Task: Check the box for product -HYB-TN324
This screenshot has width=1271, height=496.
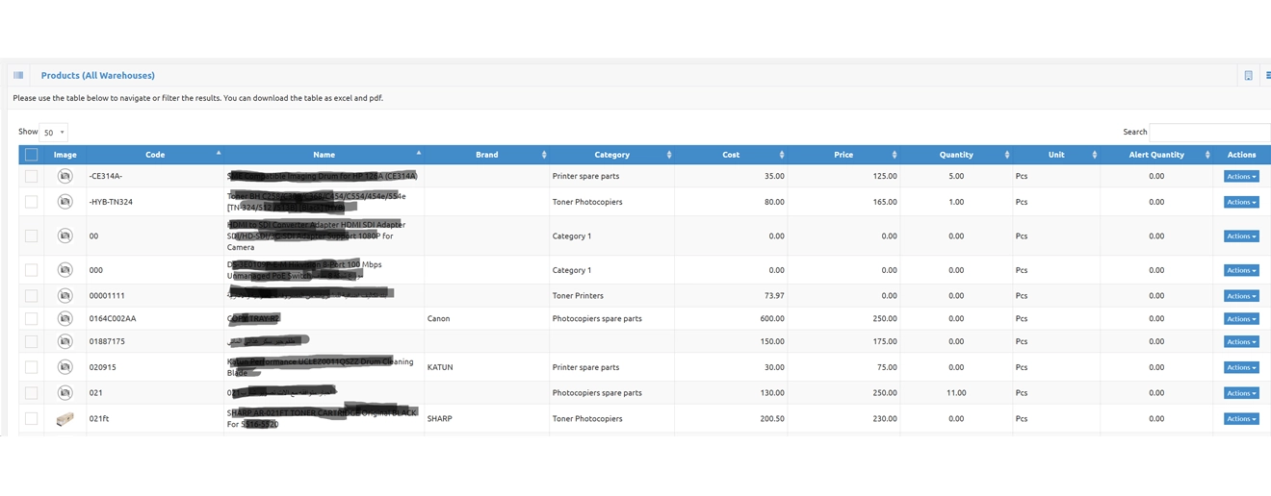Action: coord(31,202)
